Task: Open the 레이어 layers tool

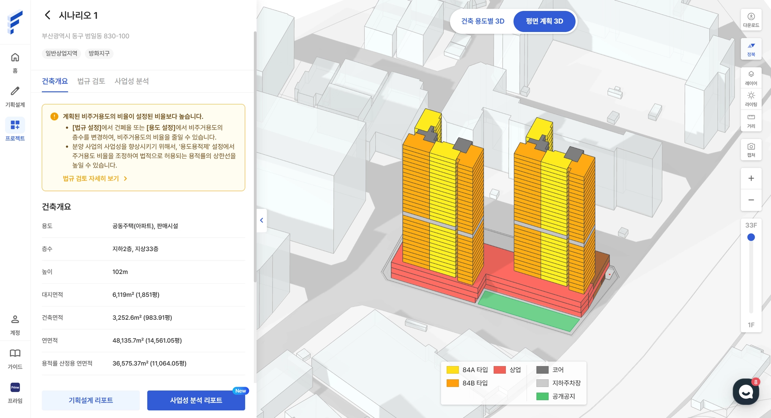Action: coord(751,78)
